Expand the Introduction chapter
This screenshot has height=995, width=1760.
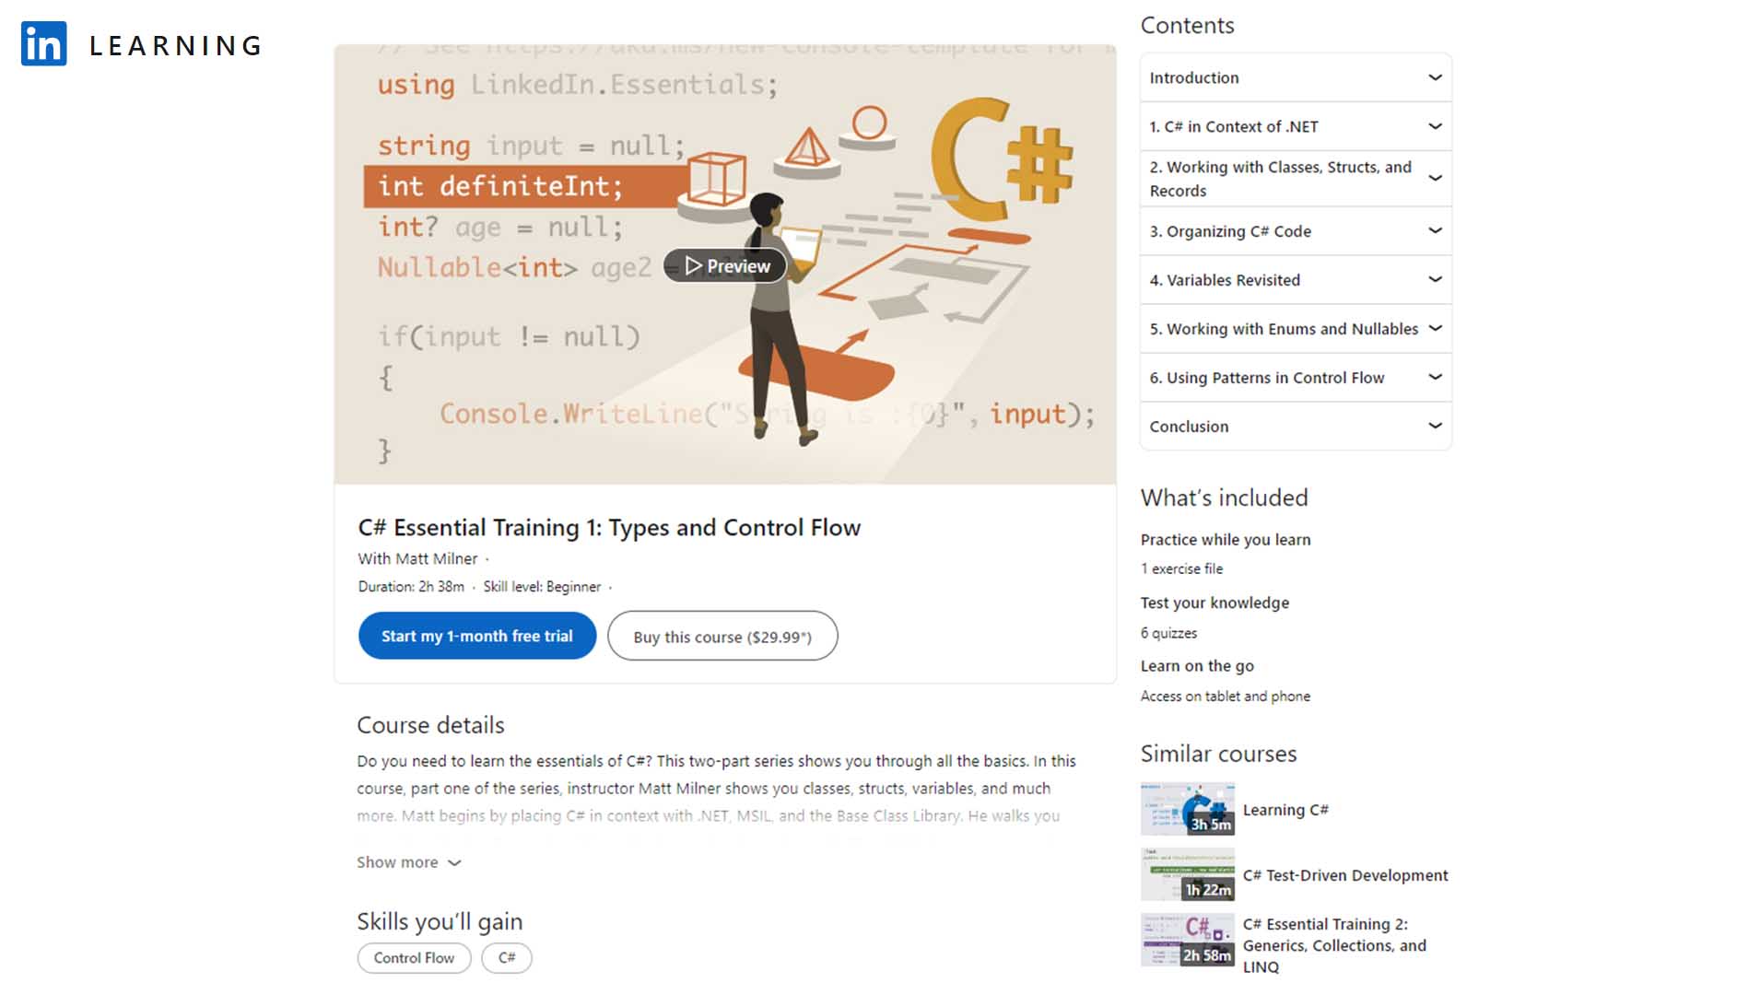[1294, 77]
